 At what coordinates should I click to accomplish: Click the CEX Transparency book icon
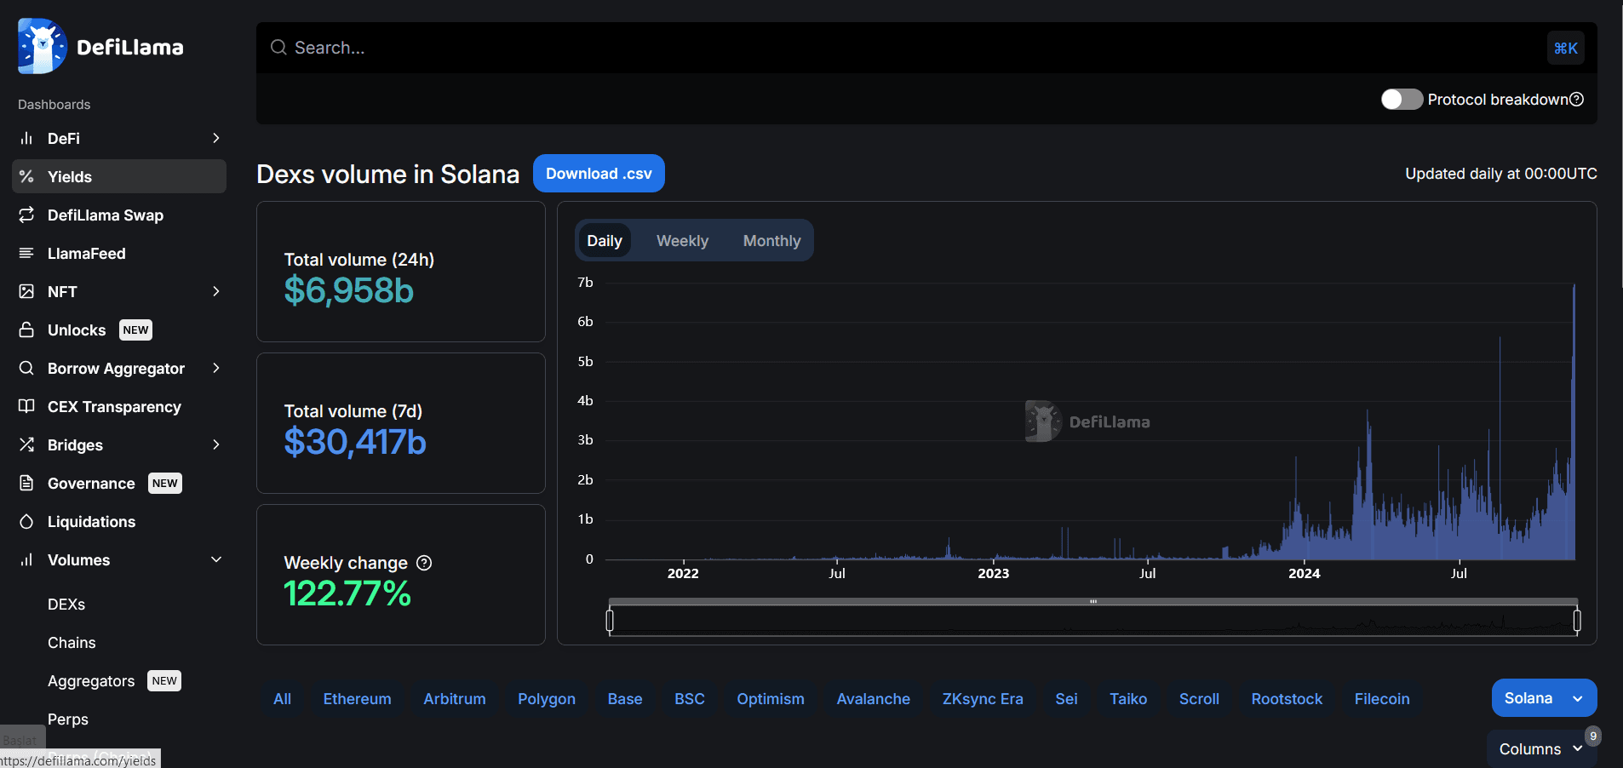click(26, 406)
